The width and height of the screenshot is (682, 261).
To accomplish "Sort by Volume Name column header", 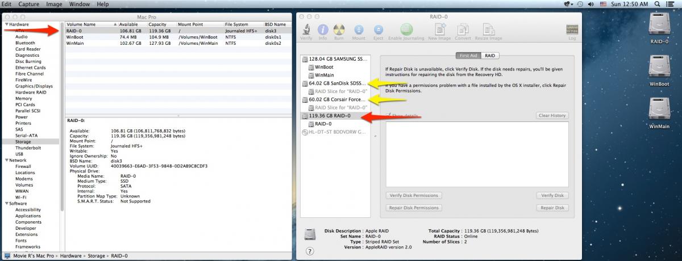I will coord(91,24).
